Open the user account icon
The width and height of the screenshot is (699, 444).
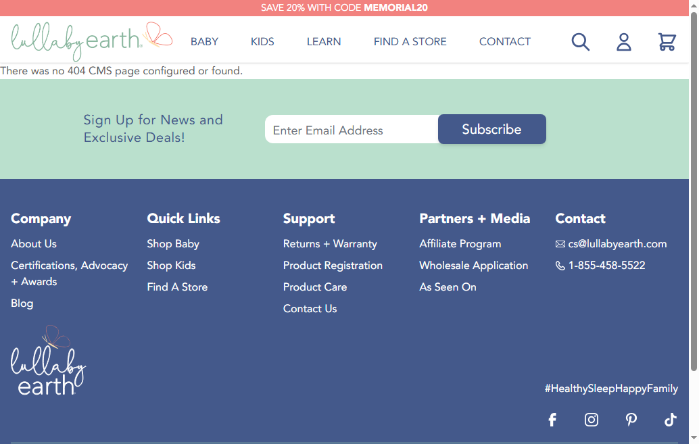(x=624, y=42)
